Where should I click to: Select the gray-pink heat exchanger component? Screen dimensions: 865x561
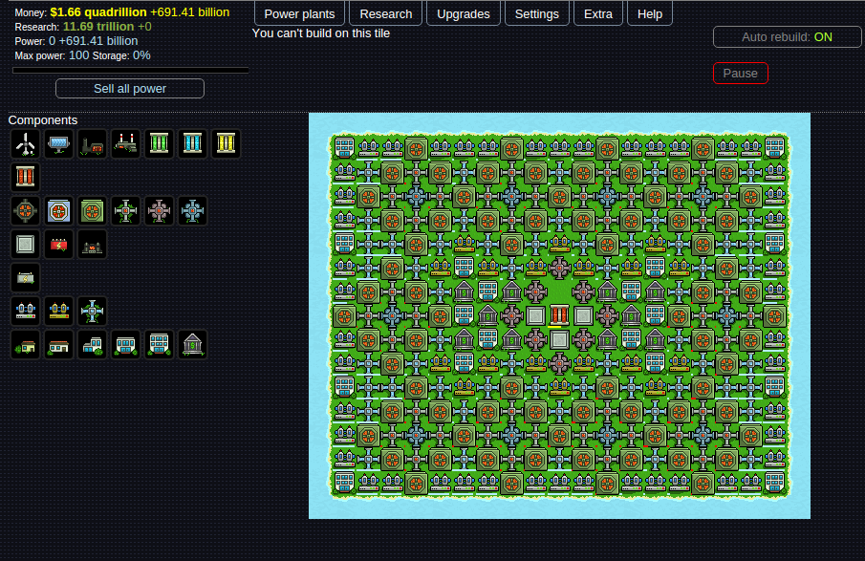pyautogui.click(x=159, y=210)
